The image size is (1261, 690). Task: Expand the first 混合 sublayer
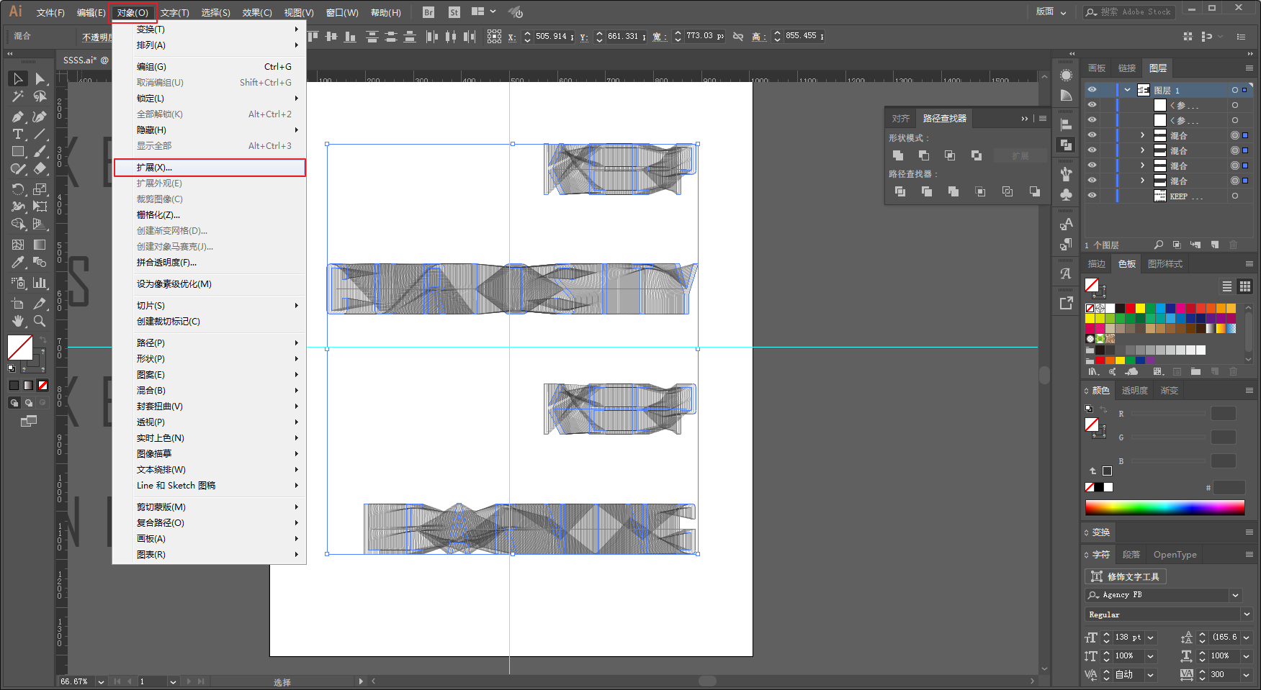point(1142,135)
